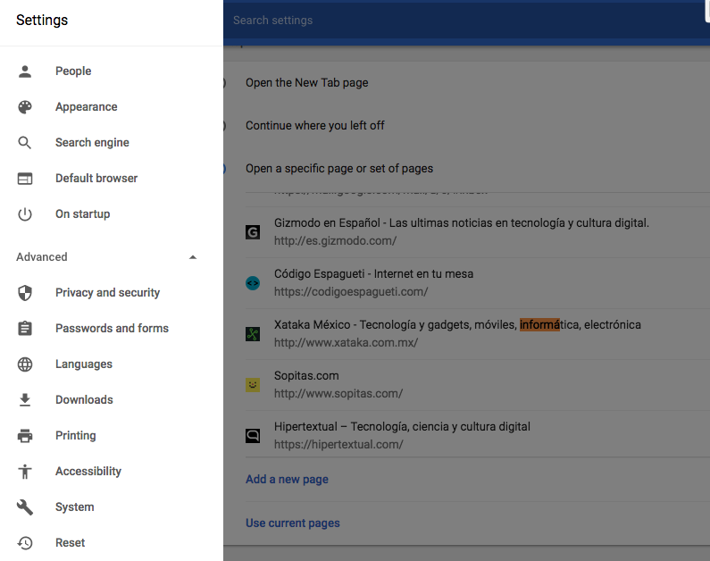Select Open a specific page or set of pages

339,169
